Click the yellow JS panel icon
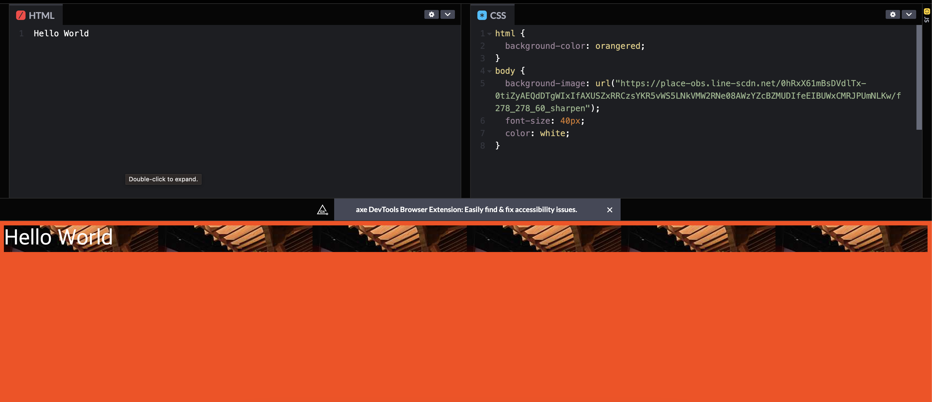The width and height of the screenshot is (932, 402). click(926, 11)
